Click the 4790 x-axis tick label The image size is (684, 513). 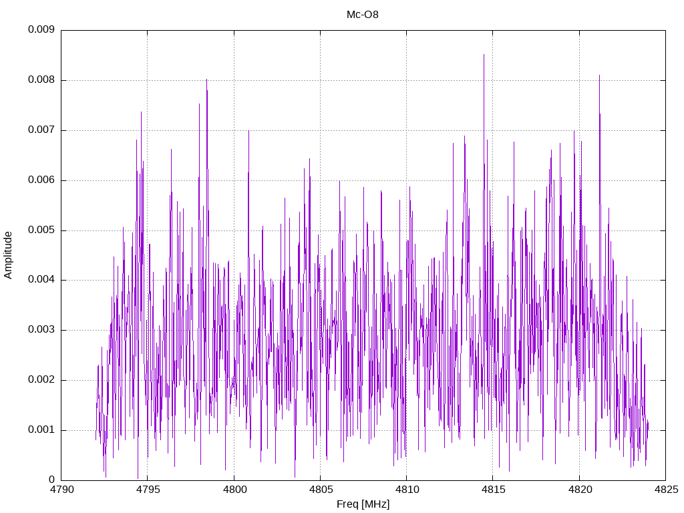(x=61, y=490)
